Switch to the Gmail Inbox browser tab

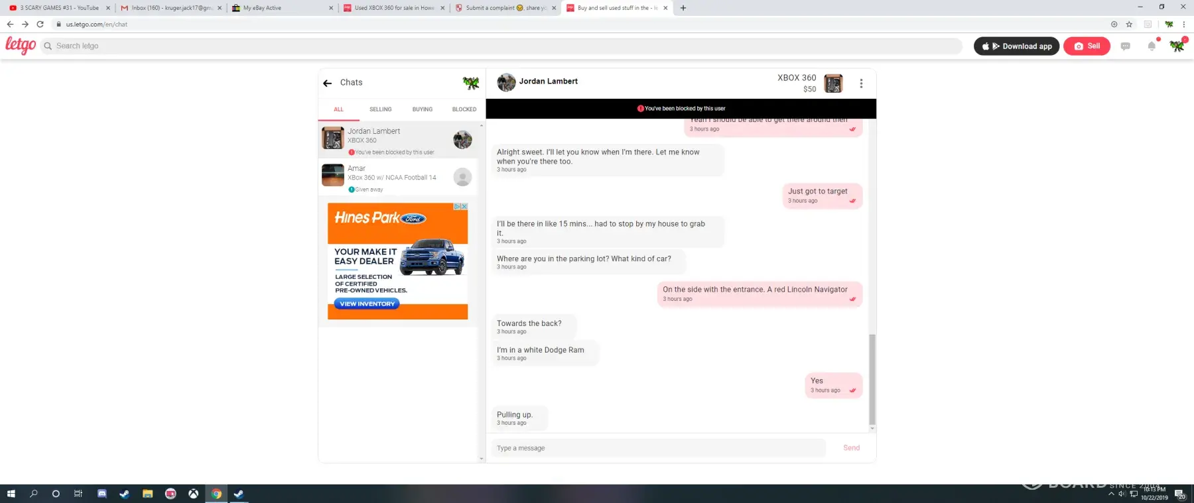click(170, 8)
